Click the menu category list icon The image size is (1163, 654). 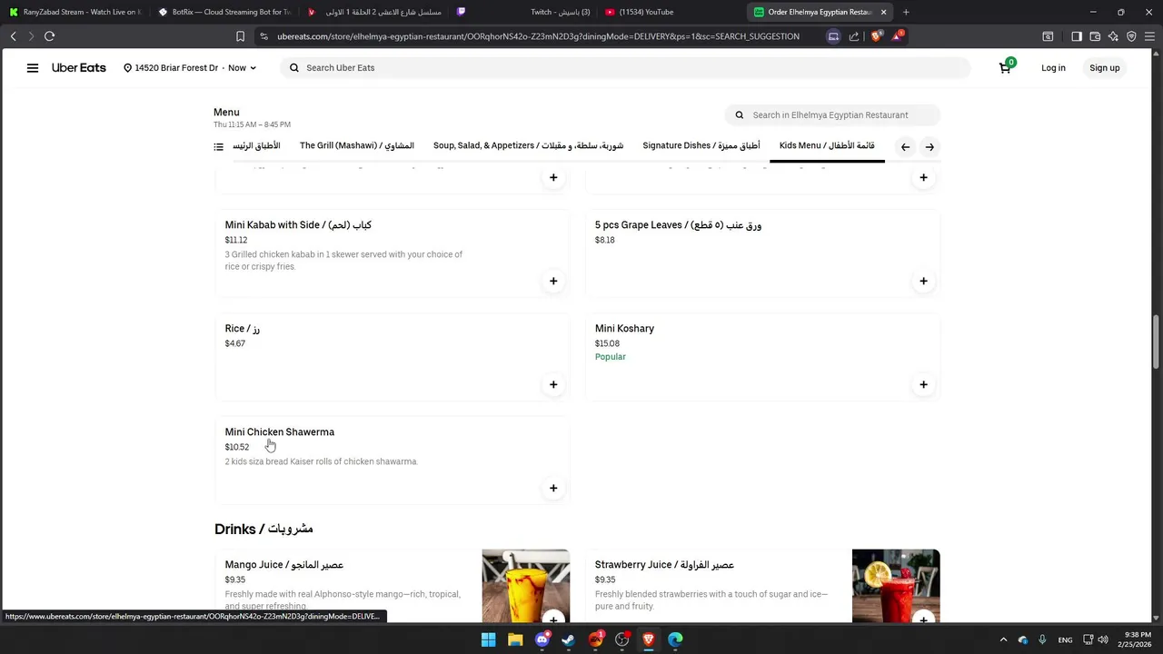point(219,146)
